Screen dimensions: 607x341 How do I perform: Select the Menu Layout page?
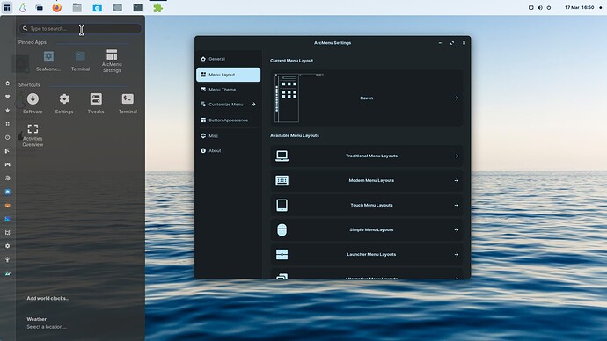pyautogui.click(x=229, y=75)
